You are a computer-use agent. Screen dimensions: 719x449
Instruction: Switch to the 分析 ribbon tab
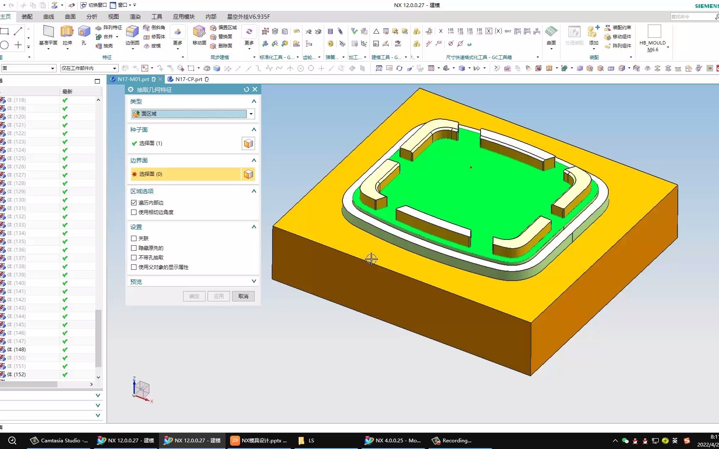click(x=92, y=17)
